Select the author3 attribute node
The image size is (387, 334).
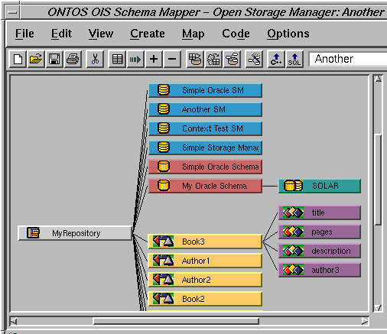[x=320, y=270]
